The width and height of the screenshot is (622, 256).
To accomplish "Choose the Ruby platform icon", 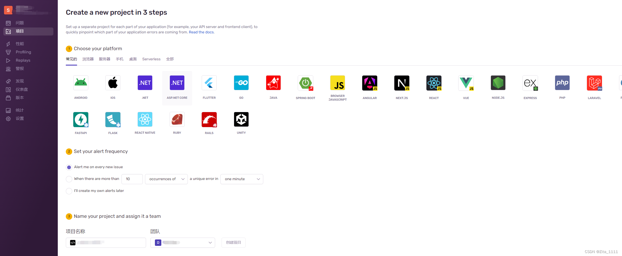I will coord(177,119).
